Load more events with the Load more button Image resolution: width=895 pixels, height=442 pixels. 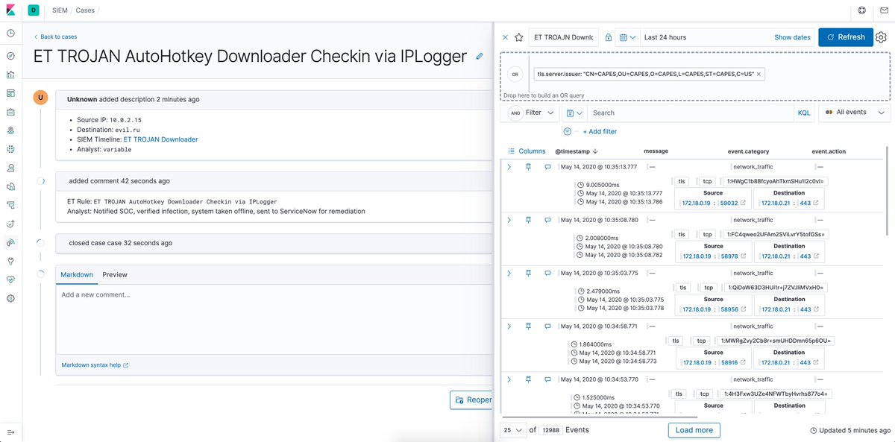tap(694, 430)
